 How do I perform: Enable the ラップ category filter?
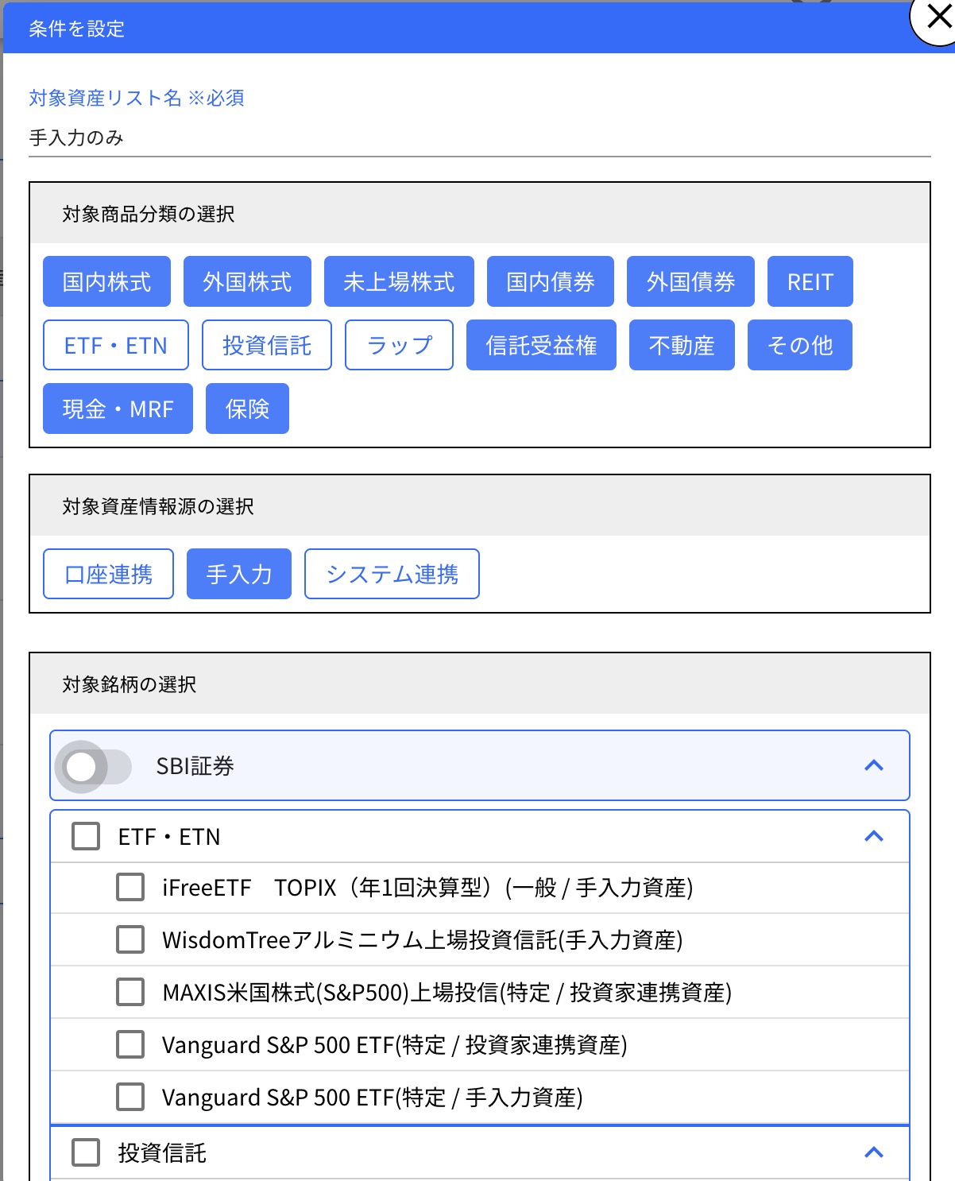pyautogui.click(x=398, y=345)
